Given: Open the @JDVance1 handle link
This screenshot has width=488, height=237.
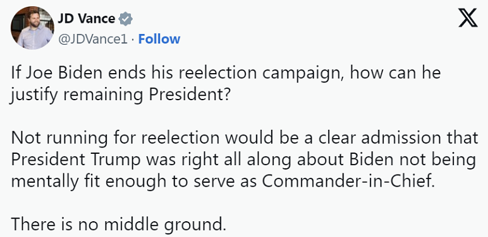Looking at the screenshot, I should 93,40.
